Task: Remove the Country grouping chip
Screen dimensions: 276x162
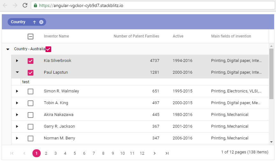Action: [41, 22]
